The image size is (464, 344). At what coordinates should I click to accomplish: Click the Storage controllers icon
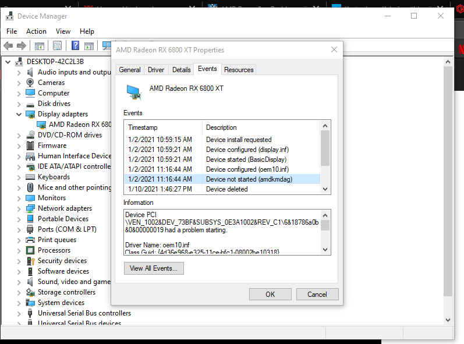coord(30,292)
